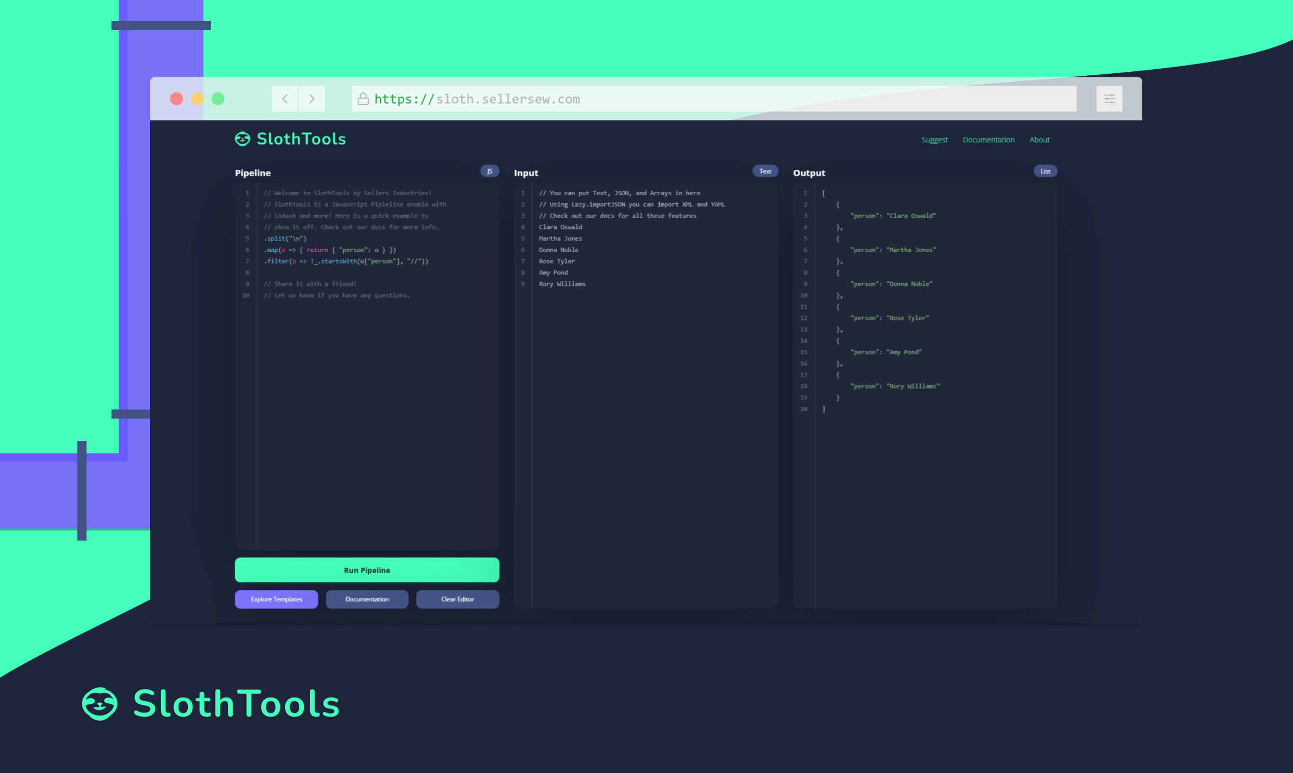This screenshot has height=773, width=1293.
Task: Click the yellow minimize window dot
Action: (x=197, y=99)
